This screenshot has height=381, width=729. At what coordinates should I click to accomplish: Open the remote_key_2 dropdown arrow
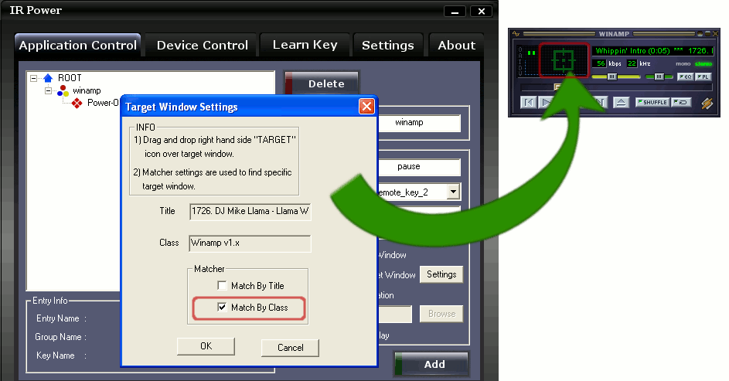coord(453,192)
